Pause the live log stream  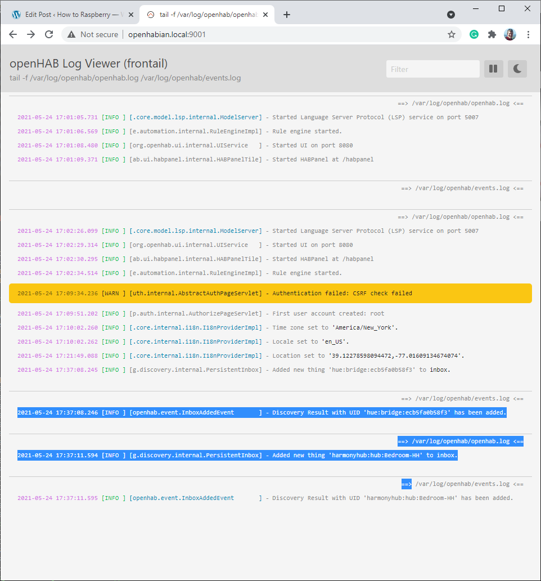(x=493, y=69)
